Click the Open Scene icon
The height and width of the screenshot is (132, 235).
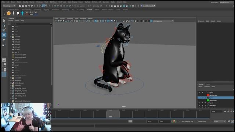[x=23, y=6]
